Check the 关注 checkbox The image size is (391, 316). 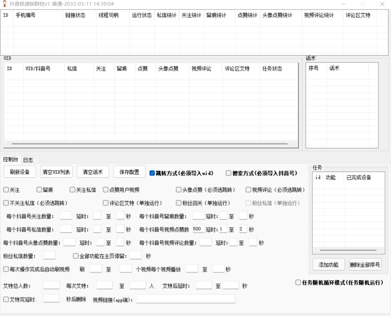click(x=6, y=190)
